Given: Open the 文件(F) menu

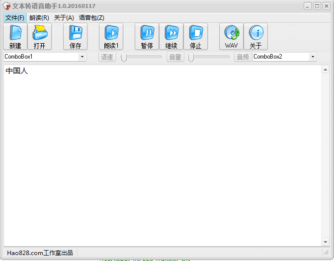Looking at the screenshot, I should (14, 18).
